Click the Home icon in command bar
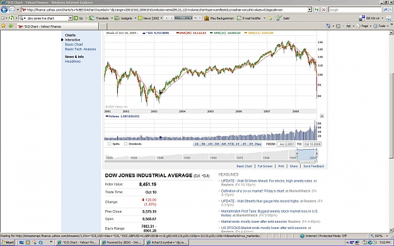 [x=328, y=26]
